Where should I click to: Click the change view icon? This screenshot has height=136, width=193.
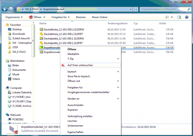click(167, 17)
